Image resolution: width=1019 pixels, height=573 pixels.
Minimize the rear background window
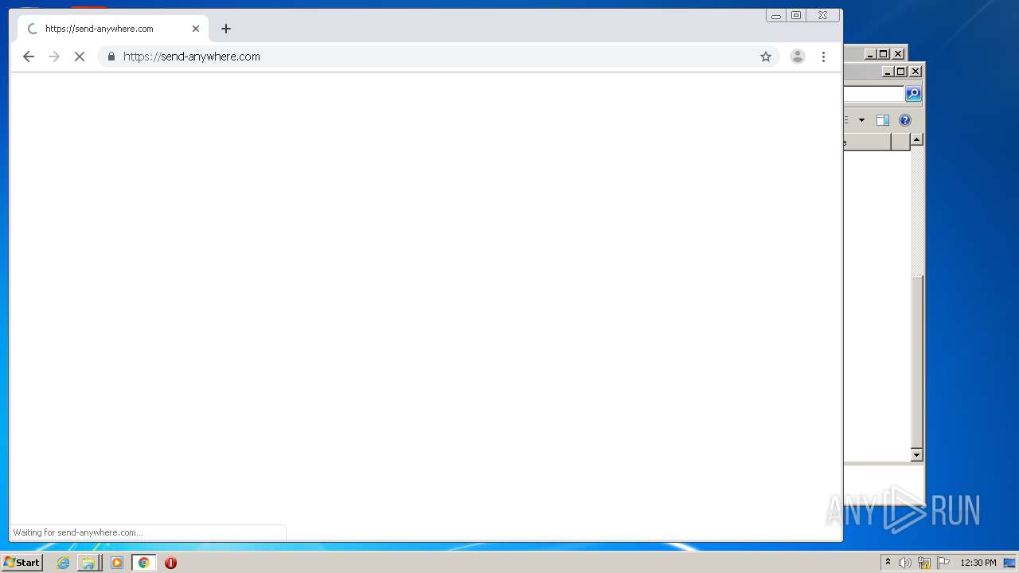pos(870,54)
